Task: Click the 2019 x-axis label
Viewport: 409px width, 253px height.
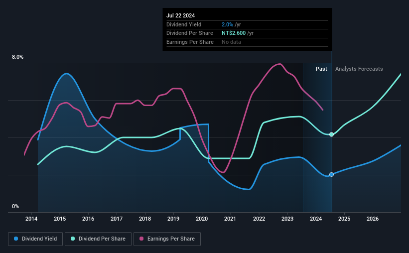Action: (x=173, y=219)
